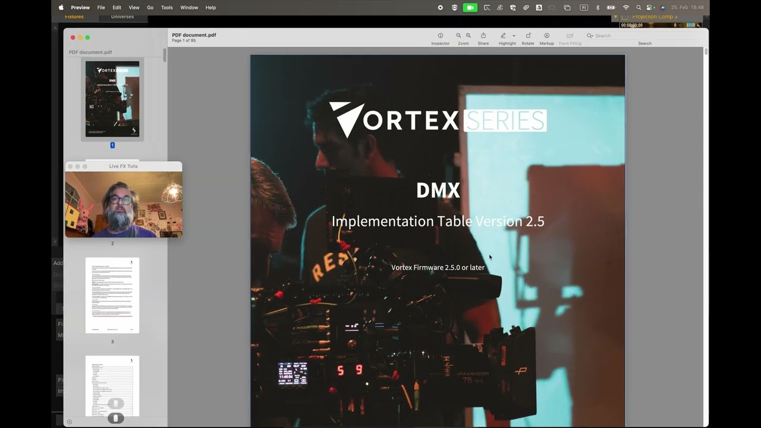Collapse Projection Comp 3 triangle in background

point(615,17)
